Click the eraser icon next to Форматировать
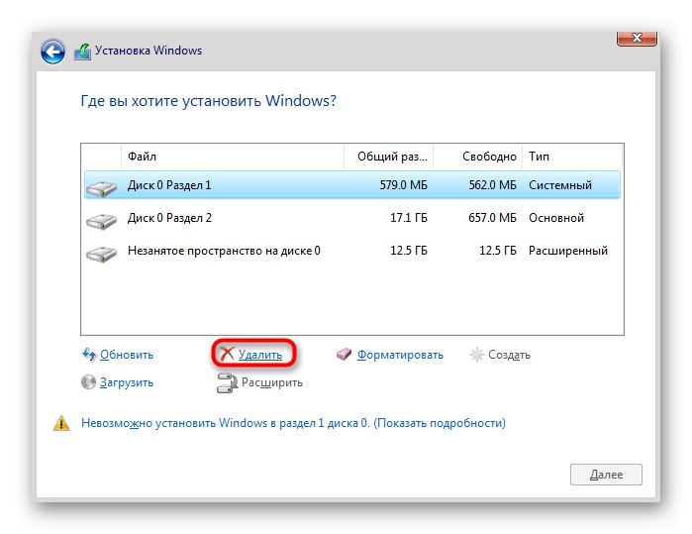Screen dimensions: 692x534 344,355
